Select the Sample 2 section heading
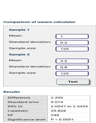Image resolution: width=96 pixels, height=123 pixels. pyautogui.click(x=19, y=54)
